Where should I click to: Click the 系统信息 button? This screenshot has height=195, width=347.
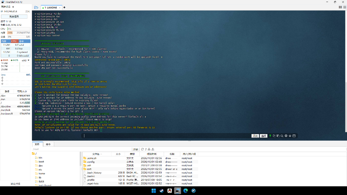click(x=14, y=17)
